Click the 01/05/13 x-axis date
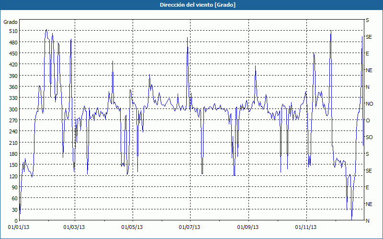 coord(132,228)
